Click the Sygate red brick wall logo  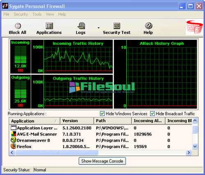tap(194, 27)
